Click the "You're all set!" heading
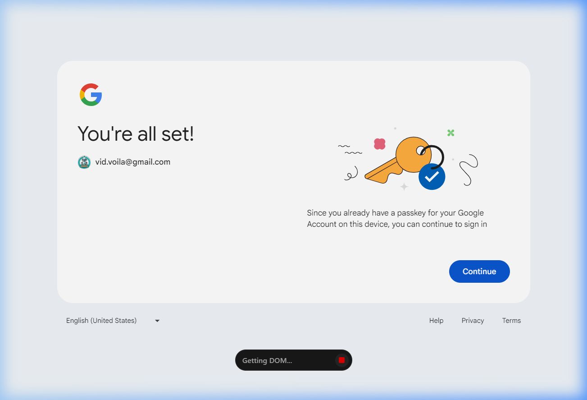Viewport: 587px width, 400px height. pos(136,133)
